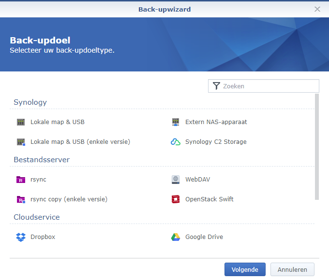Viewport: 329px width, 280px height.
Task: Click the filter funnel icon in search
Action: click(216, 86)
